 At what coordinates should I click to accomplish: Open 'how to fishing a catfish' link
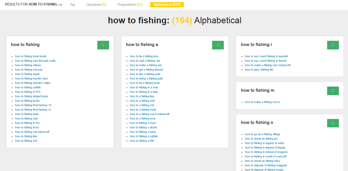[x=144, y=136]
